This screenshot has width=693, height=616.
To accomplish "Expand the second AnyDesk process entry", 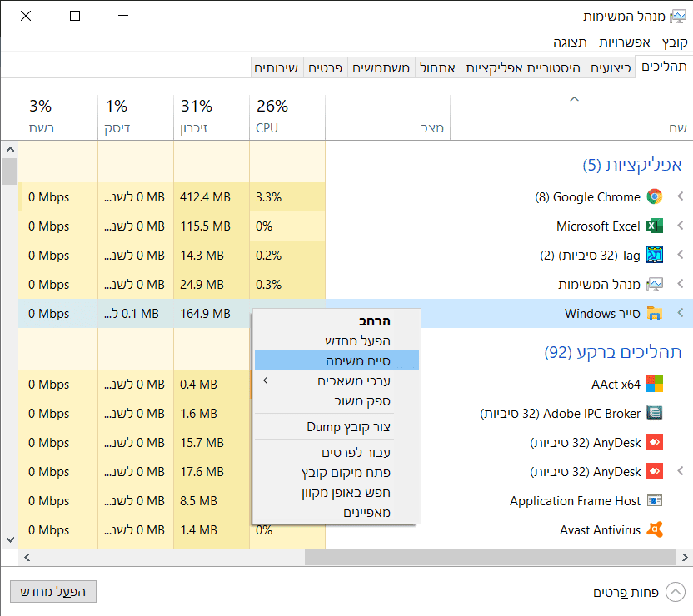I will (680, 472).
